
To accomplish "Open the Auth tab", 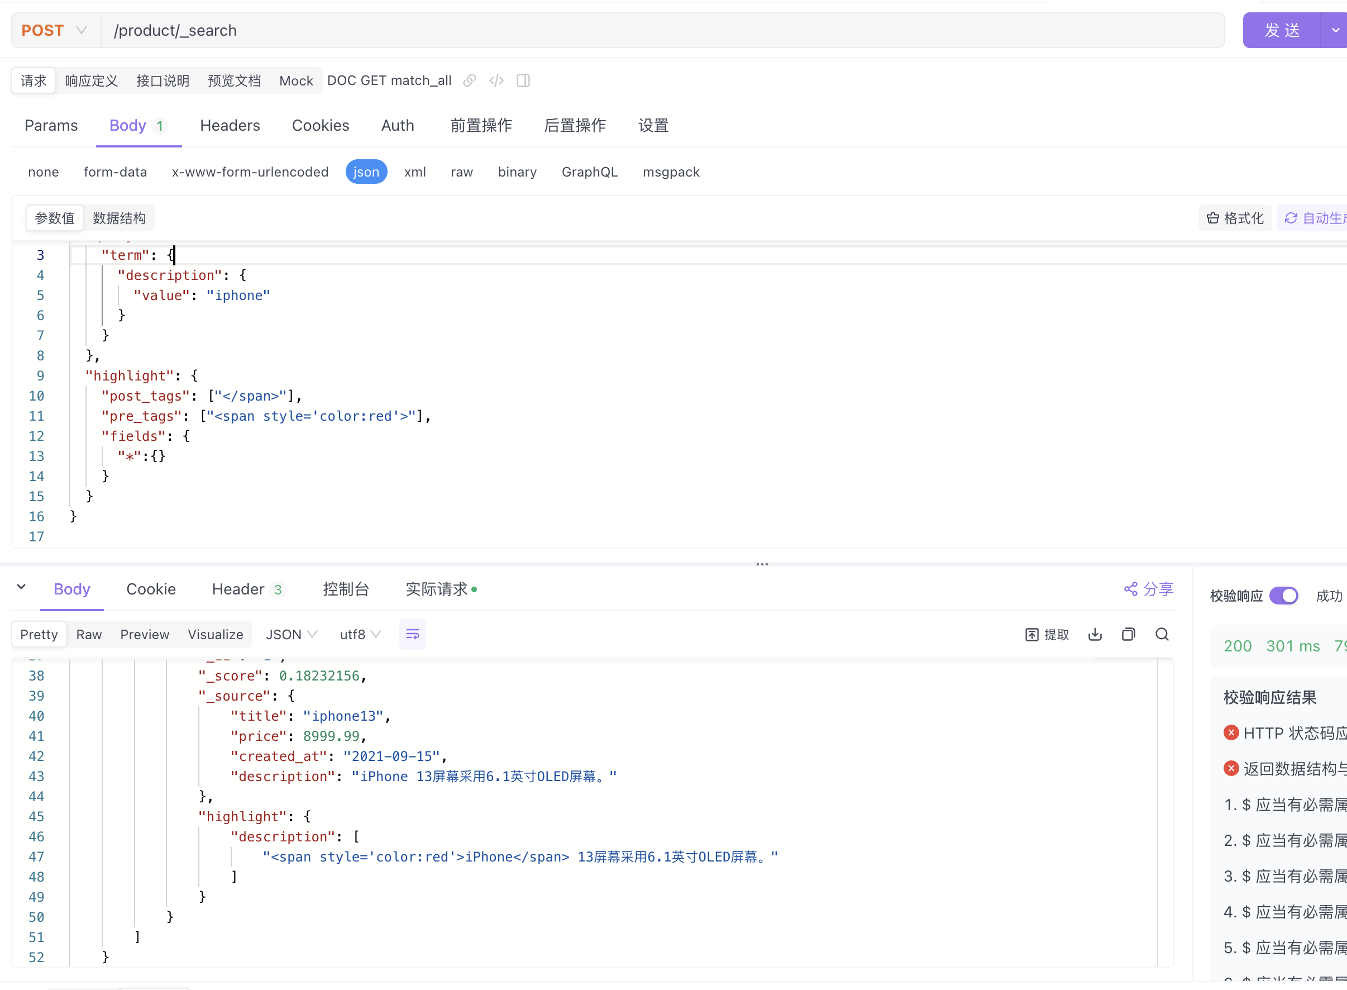I will pos(398,125).
